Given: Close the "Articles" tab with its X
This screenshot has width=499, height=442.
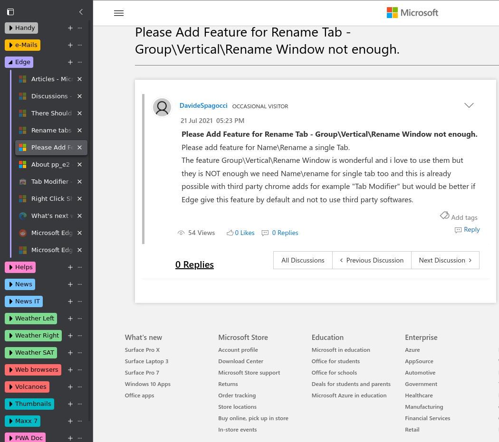Looking at the screenshot, I should (79, 79).
